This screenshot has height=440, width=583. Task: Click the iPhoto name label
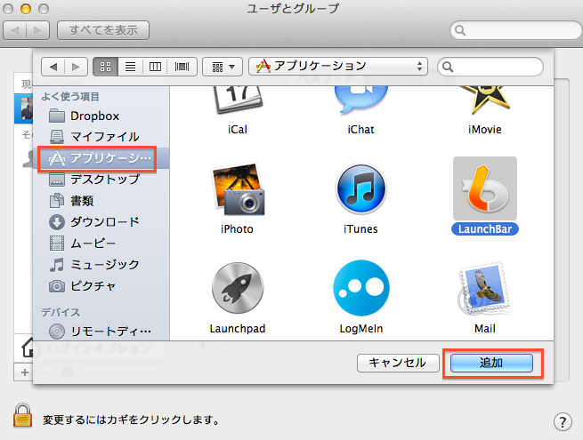237,229
